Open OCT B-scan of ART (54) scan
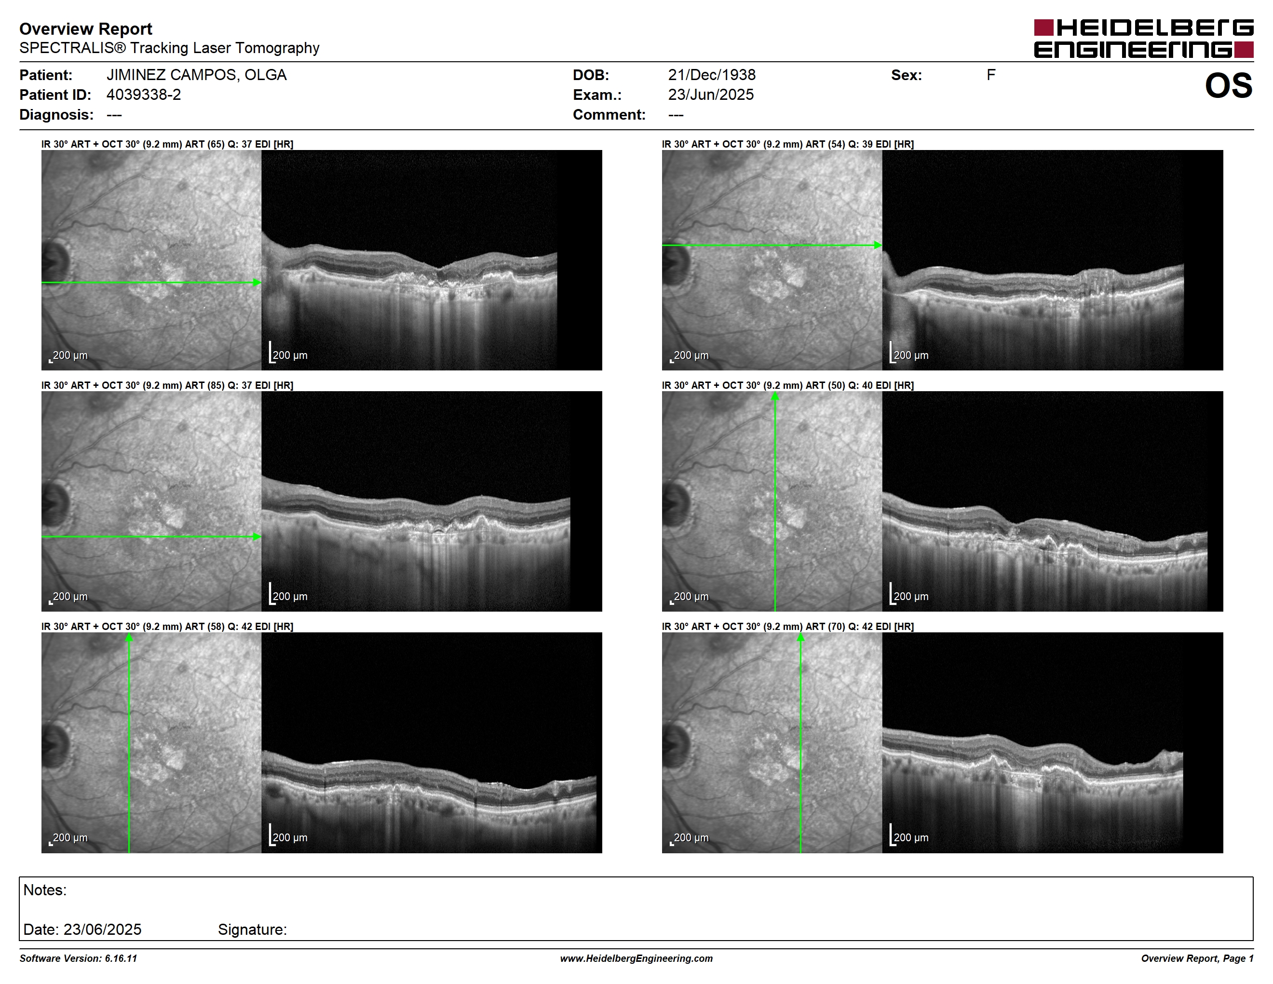 click(x=1053, y=260)
